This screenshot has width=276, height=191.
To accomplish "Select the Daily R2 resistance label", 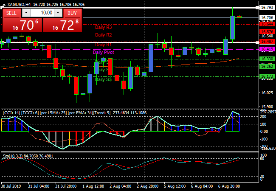I will [104, 35].
